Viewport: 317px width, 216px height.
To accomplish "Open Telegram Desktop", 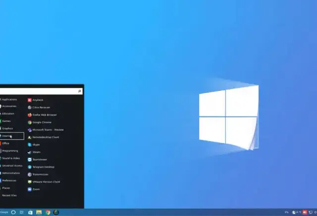I will point(41,167).
